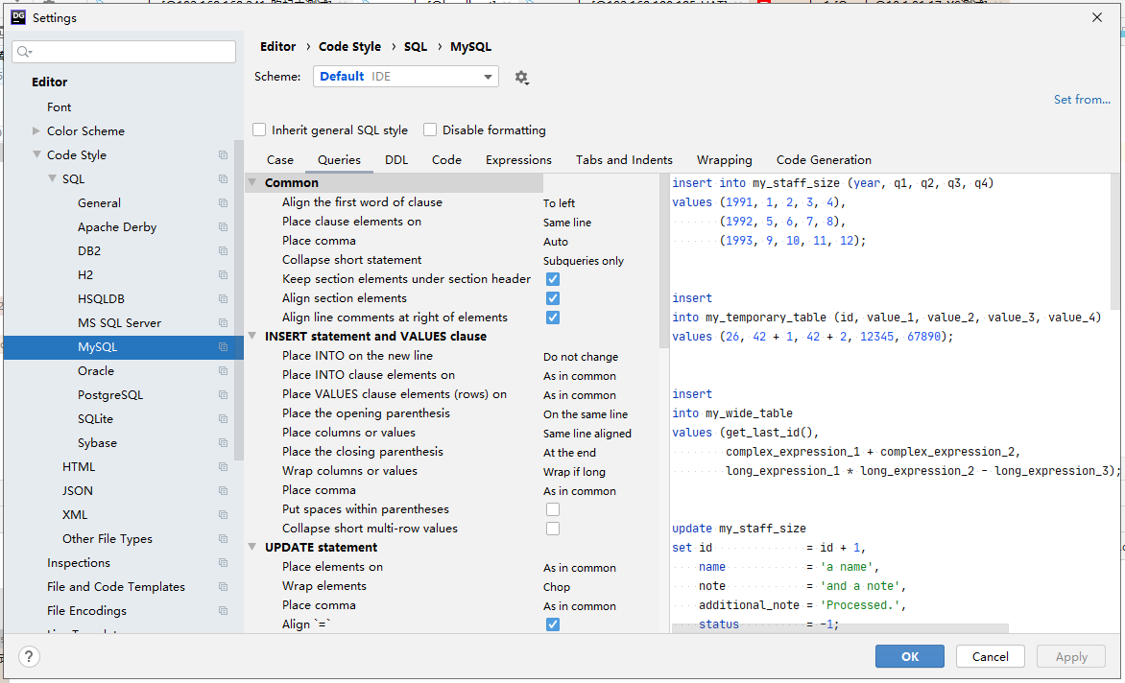Click copy icon beside H2
The image size is (1125, 683).
223,275
